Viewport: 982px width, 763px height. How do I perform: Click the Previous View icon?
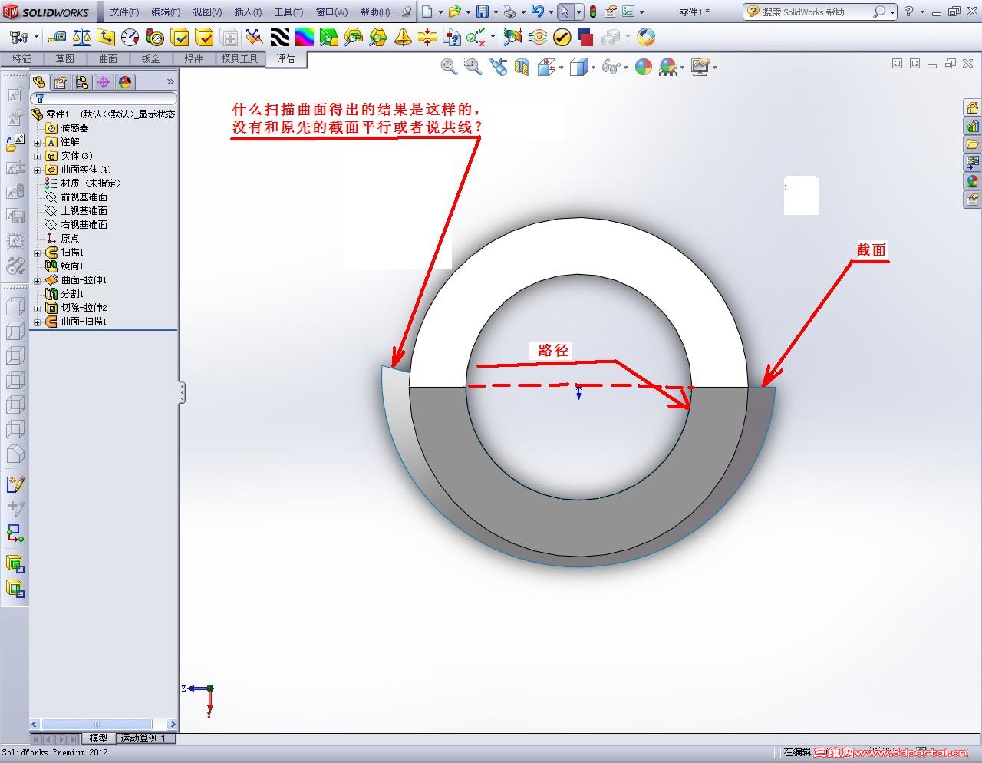coord(498,68)
